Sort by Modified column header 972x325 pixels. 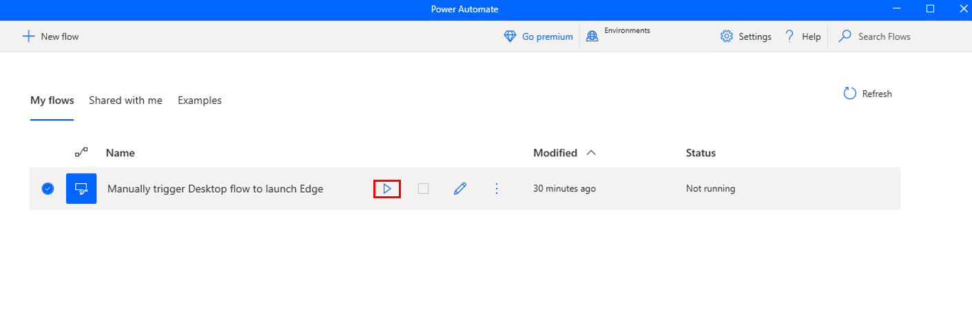click(555, 153)
